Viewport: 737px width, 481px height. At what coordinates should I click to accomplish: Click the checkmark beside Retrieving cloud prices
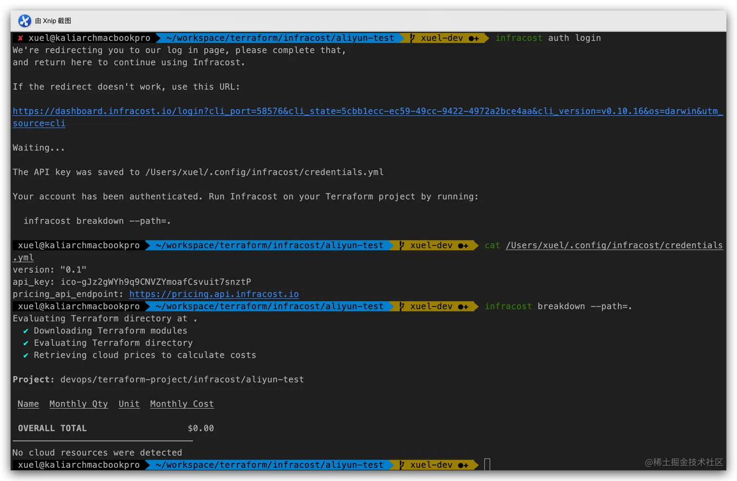tap(26, 355)
